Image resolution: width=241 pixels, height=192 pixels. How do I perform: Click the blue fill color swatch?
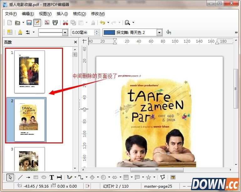109,32
